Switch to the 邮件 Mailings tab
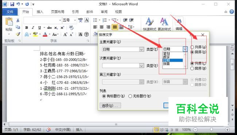Screen dimensions: 237x135 pos(90,12)
